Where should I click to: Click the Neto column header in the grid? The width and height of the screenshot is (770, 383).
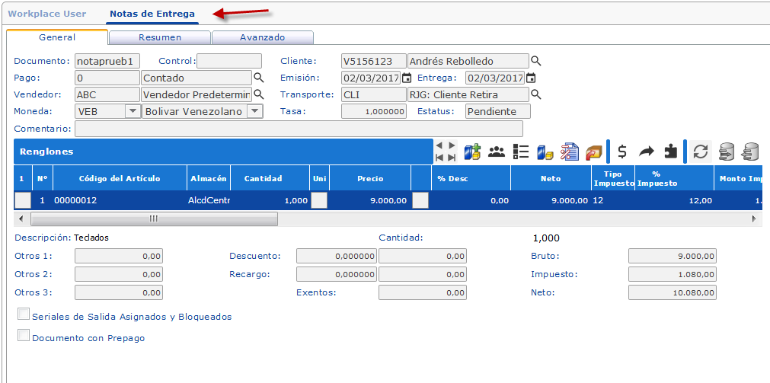[x=551, y=178]
